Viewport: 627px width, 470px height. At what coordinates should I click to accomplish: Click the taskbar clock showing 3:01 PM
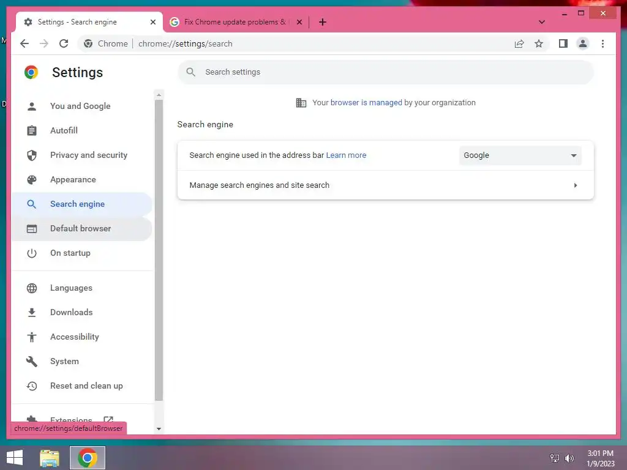pos(600,458)
